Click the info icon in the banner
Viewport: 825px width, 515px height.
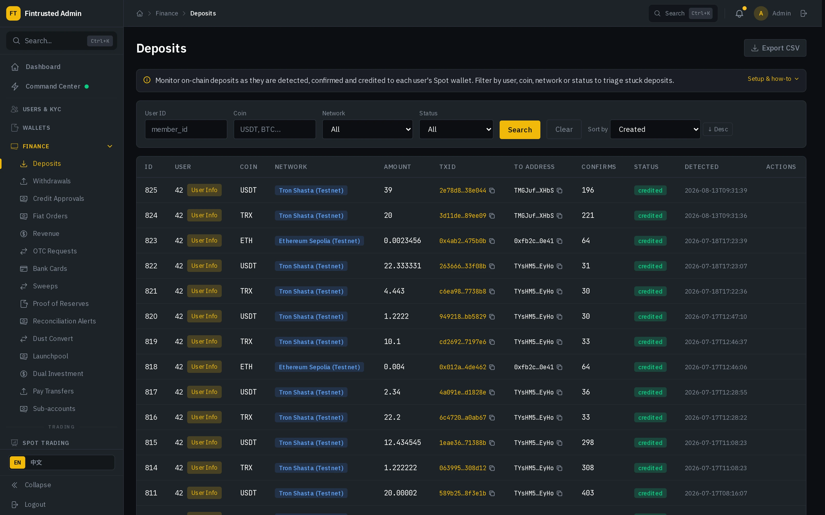[147, 80]
